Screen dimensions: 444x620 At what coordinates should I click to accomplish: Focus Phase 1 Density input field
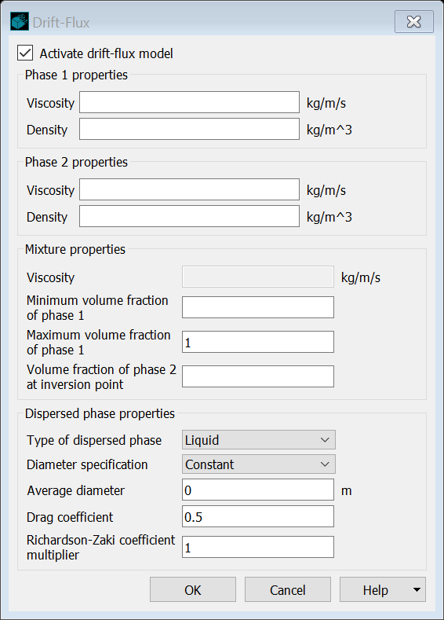tap(189, 129)
